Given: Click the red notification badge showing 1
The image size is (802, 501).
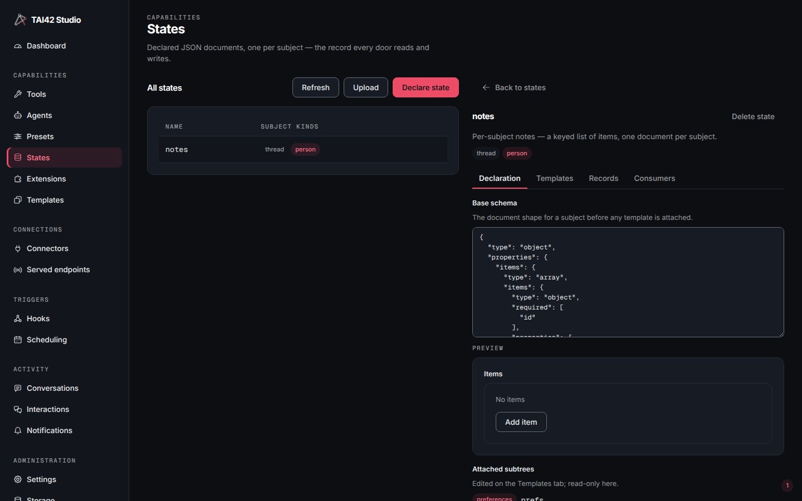Looking at the screenshot, I should pyautogui.click(x=787, y=485).
